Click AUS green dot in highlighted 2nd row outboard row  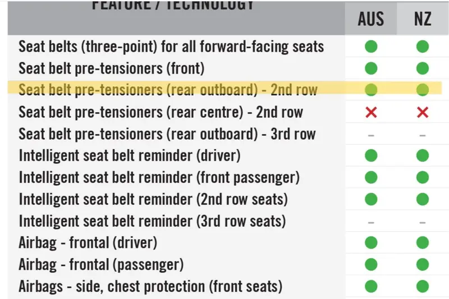371,90
